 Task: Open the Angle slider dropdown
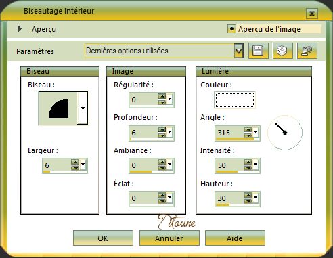coord(255,132)
